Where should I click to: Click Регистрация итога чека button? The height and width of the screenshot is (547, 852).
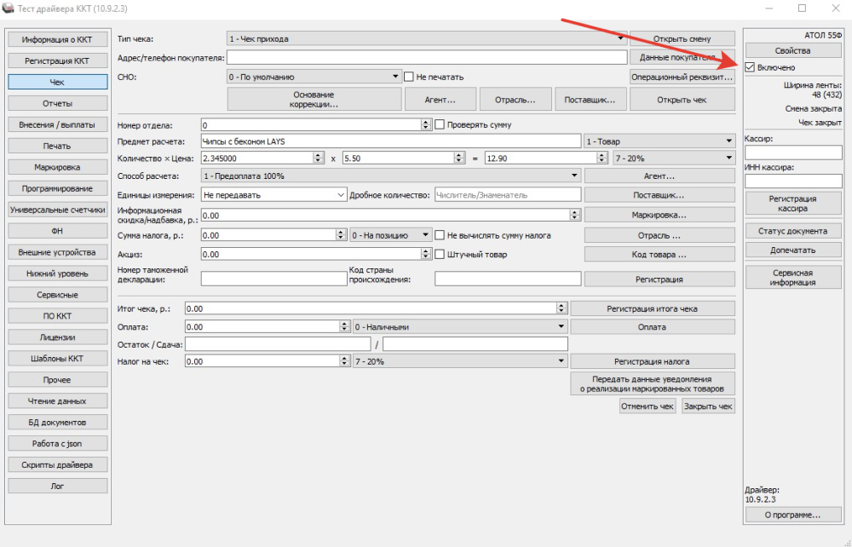(x=652, y=308)
